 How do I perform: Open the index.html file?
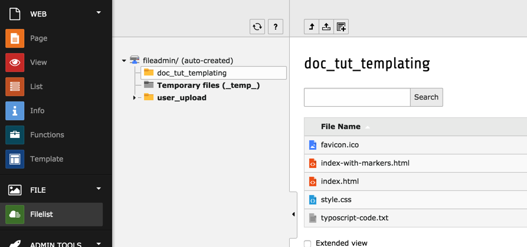coord(340,182)
